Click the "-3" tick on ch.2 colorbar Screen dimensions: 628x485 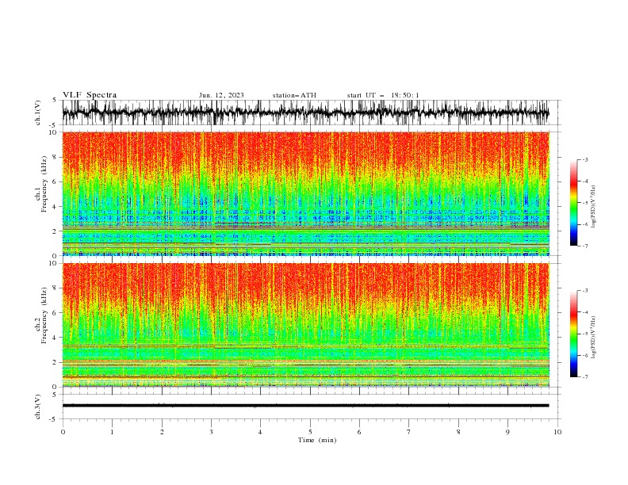[585, 291]
